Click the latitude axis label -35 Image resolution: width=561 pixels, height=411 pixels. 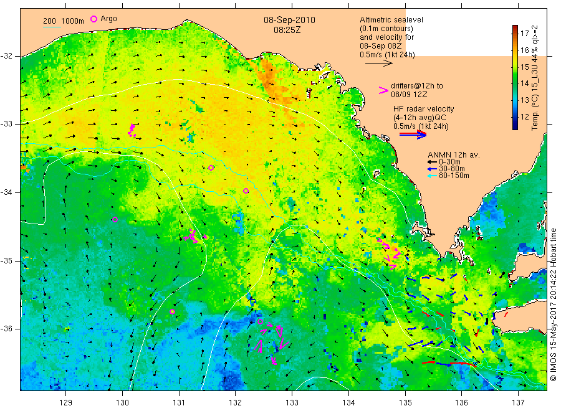(6, 260)
